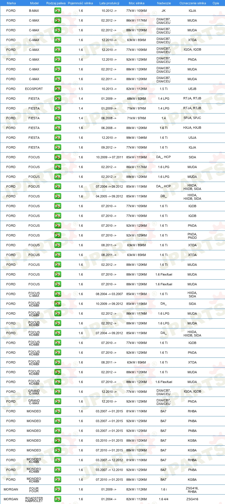Click fuel icon of FOCUS PNDA, PNDD row

tap(58, 236)
